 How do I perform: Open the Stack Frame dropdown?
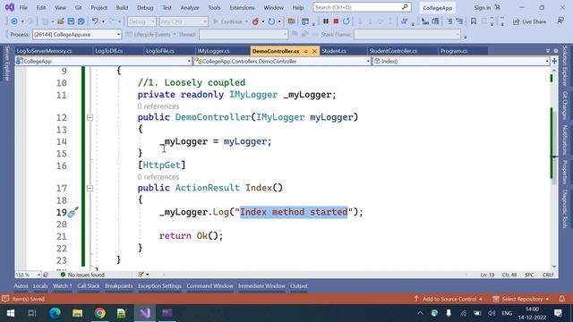(407, 34)
